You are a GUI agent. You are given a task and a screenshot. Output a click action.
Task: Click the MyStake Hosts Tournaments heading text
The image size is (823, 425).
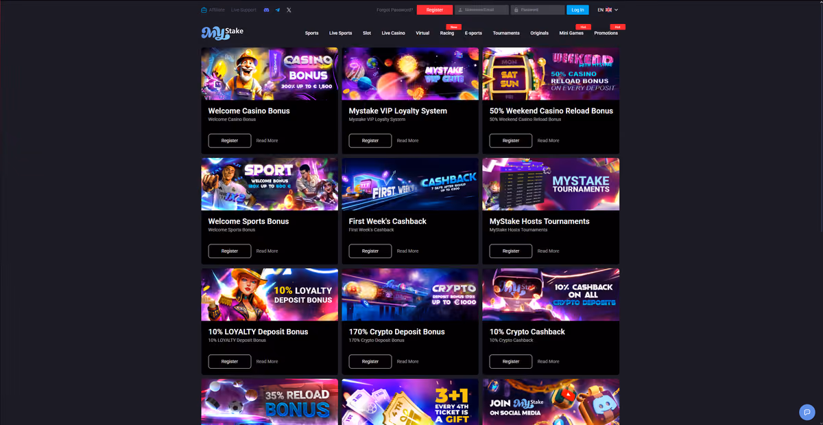(x=540, y=221)
